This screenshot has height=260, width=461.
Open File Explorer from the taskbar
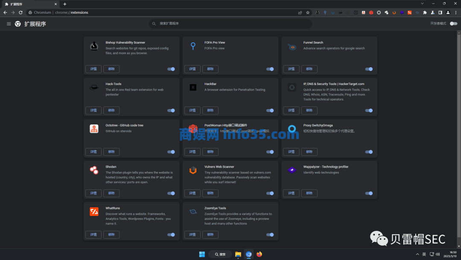238,254
